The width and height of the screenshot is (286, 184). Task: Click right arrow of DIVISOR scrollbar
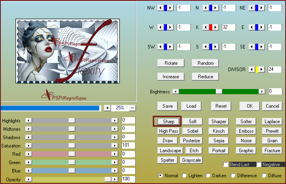pyautogui.click(x=262, y=70)
